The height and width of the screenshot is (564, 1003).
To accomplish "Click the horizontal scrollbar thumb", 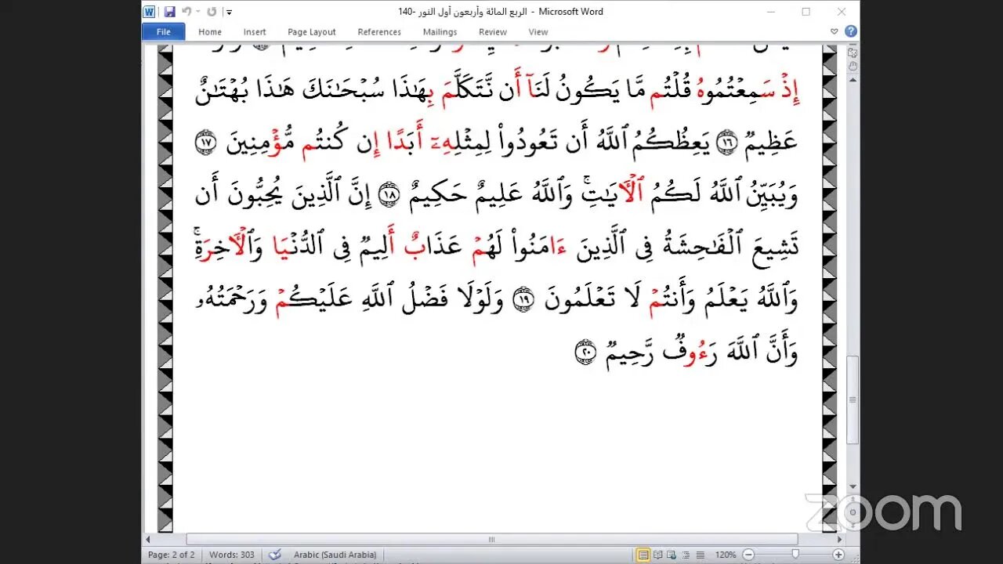I will click(492, 539).
